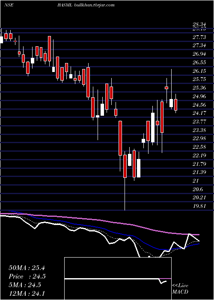This screenshot has width=214, height=300.
Task: Select the 24.56 price axis label
Action: (x=199, y=105)
